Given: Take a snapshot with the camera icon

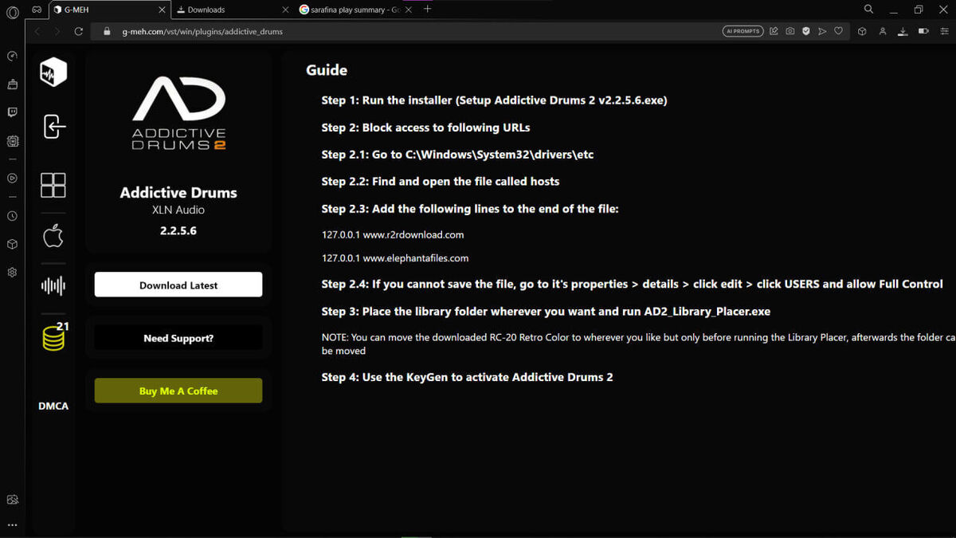Looking at the screenshot, I should tap(789, 31).
